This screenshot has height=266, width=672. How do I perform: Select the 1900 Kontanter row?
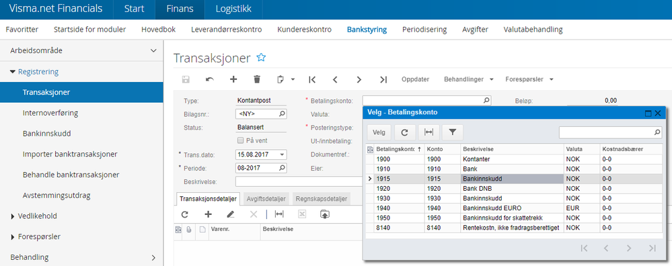click(x=515, y=159)
